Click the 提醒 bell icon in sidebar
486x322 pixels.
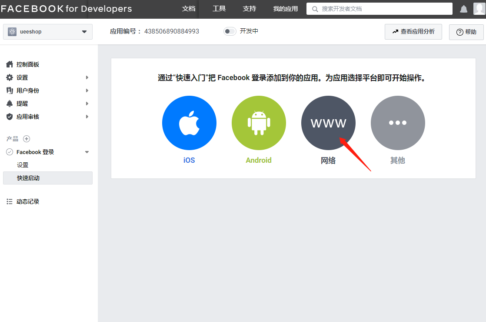pos(10,103)
